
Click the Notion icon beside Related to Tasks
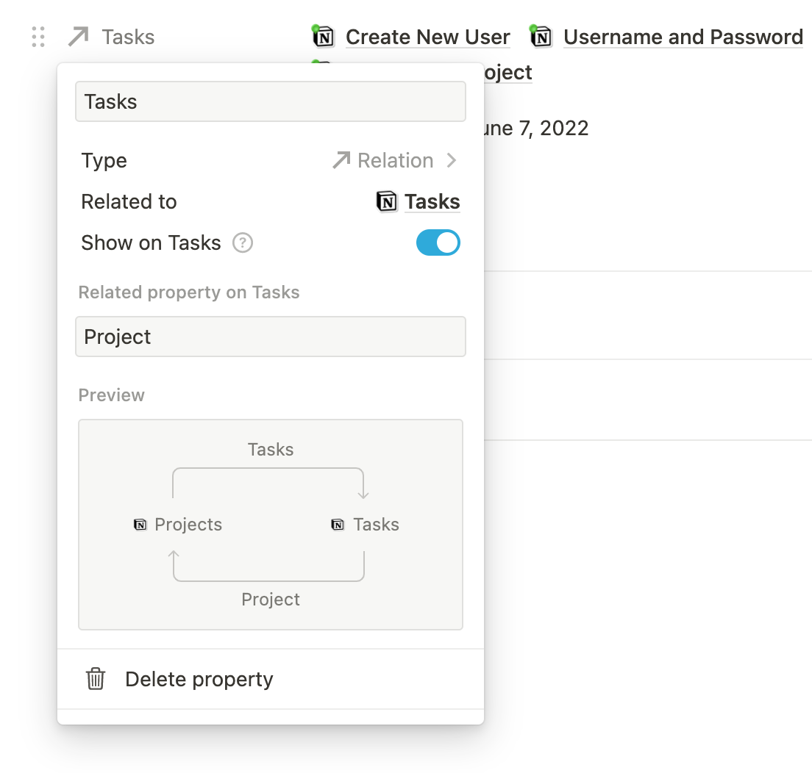coord(386,201)
